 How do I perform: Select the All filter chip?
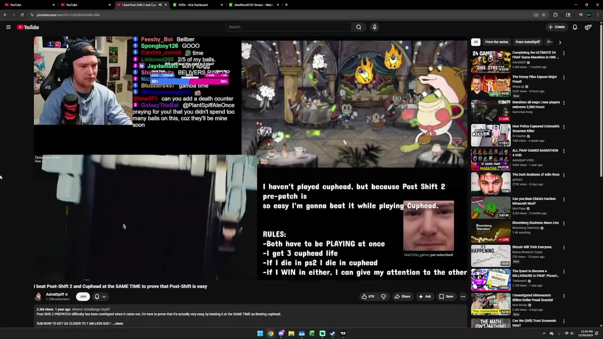[x=476, y=42]
